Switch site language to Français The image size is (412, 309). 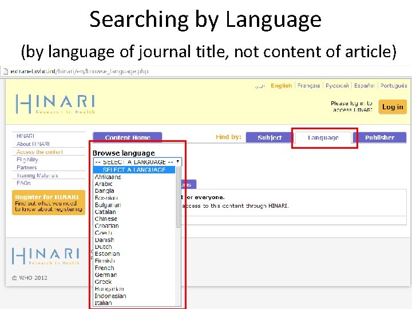pyautogui.click(x=309, y=86)
